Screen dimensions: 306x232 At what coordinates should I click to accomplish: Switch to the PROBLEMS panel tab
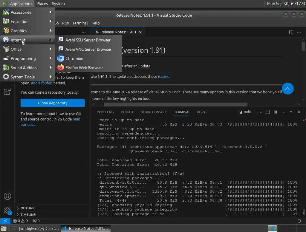(x=105, y=112)
